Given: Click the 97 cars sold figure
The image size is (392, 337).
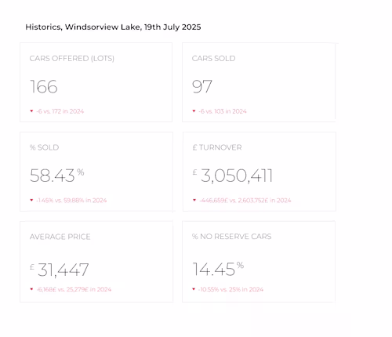Looking at the screenshot, I should click(202, 86).
